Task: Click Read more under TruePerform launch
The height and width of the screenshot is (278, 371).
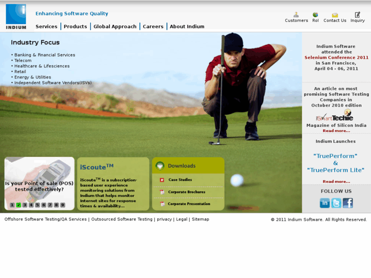Action: [x=336, y=182]
